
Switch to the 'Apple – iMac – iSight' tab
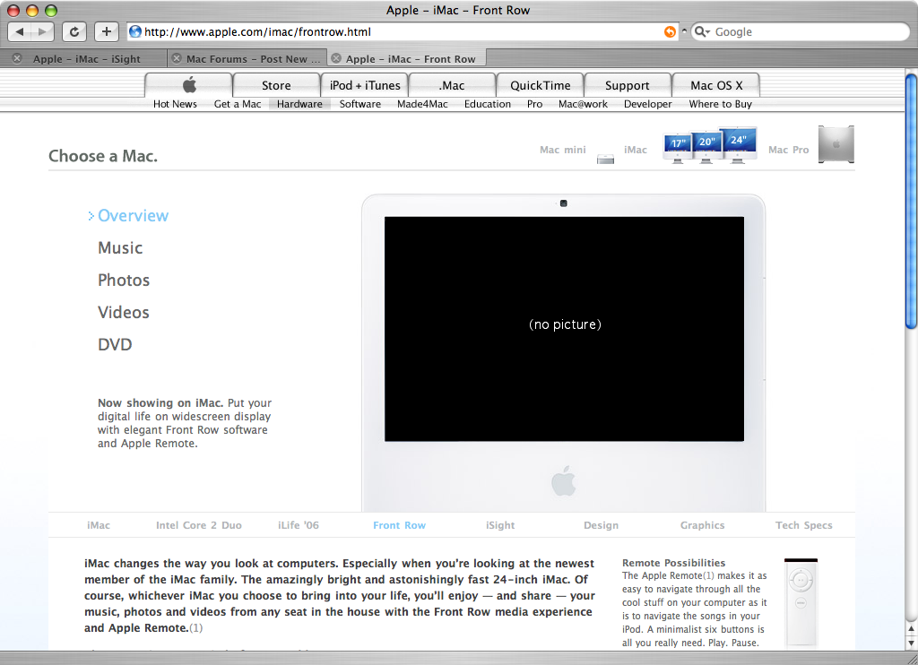point(87,58)
